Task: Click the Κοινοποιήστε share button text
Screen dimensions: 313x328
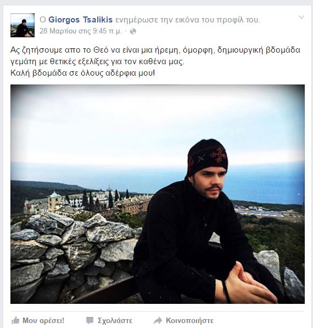Action: 189,320
